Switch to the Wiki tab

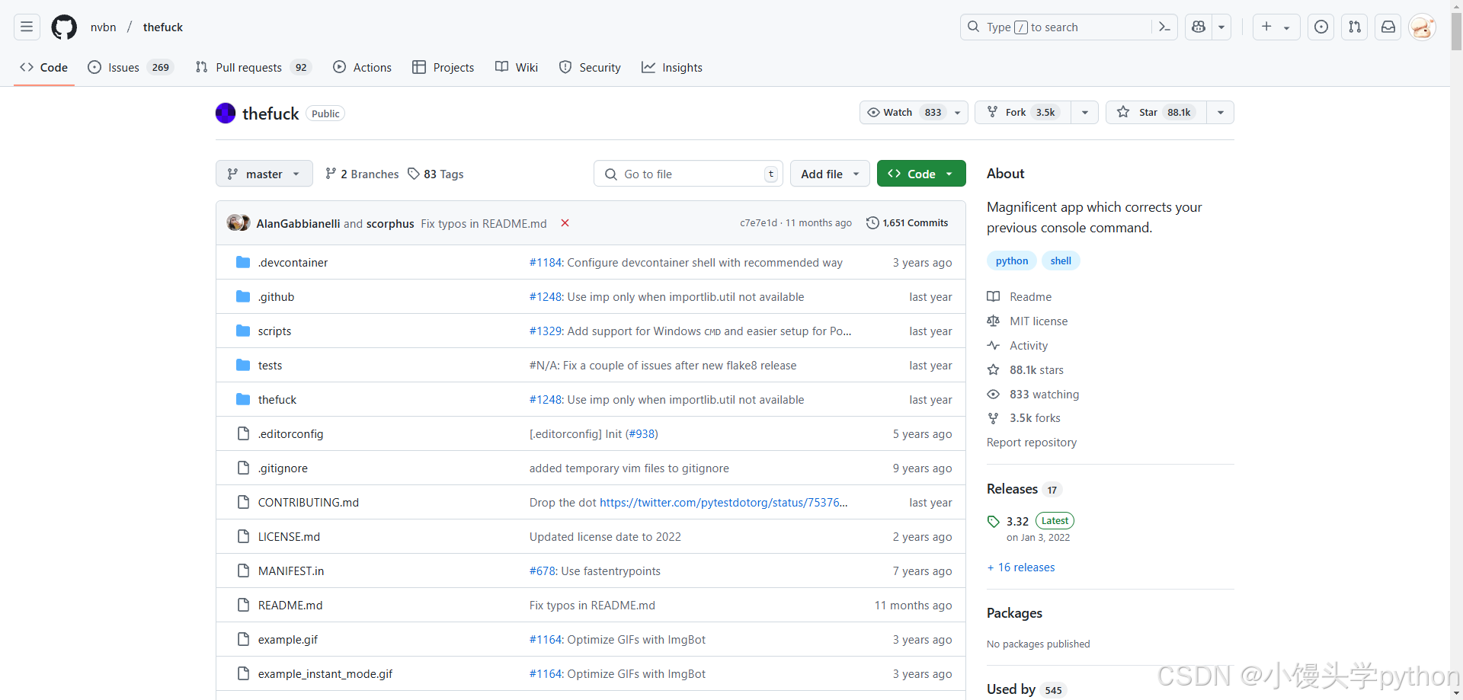click(x=517, y=67)
